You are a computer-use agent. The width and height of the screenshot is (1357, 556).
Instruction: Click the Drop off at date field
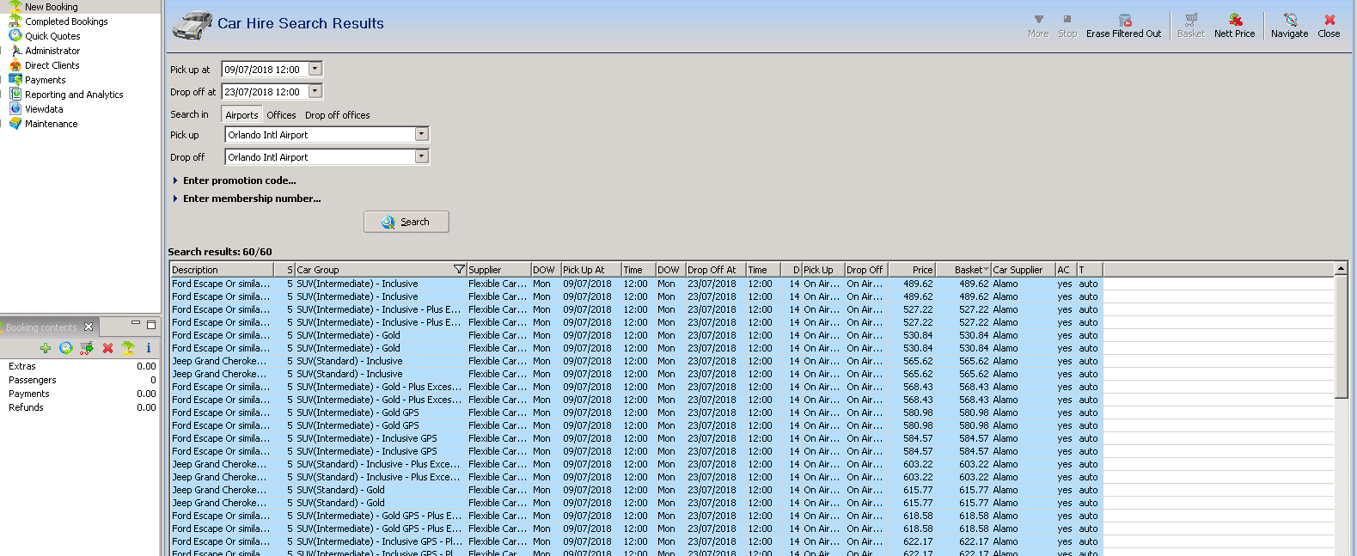(x=266, y=92)
